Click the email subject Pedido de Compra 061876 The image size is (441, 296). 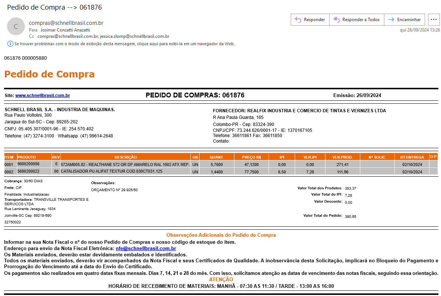point(54,7)
